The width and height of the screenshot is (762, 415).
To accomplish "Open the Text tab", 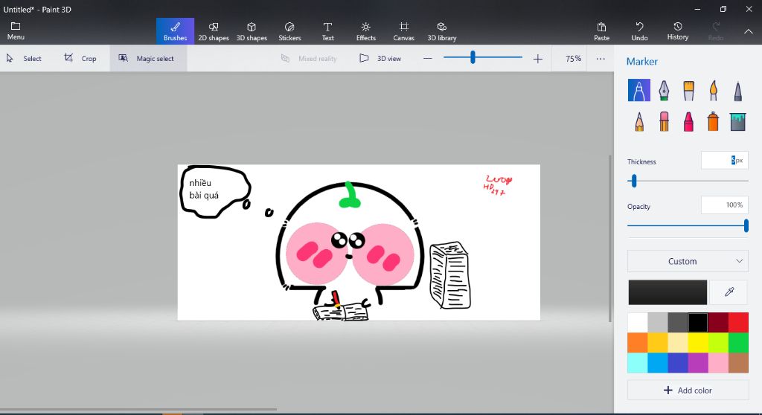I will click(x=327, y=31).
